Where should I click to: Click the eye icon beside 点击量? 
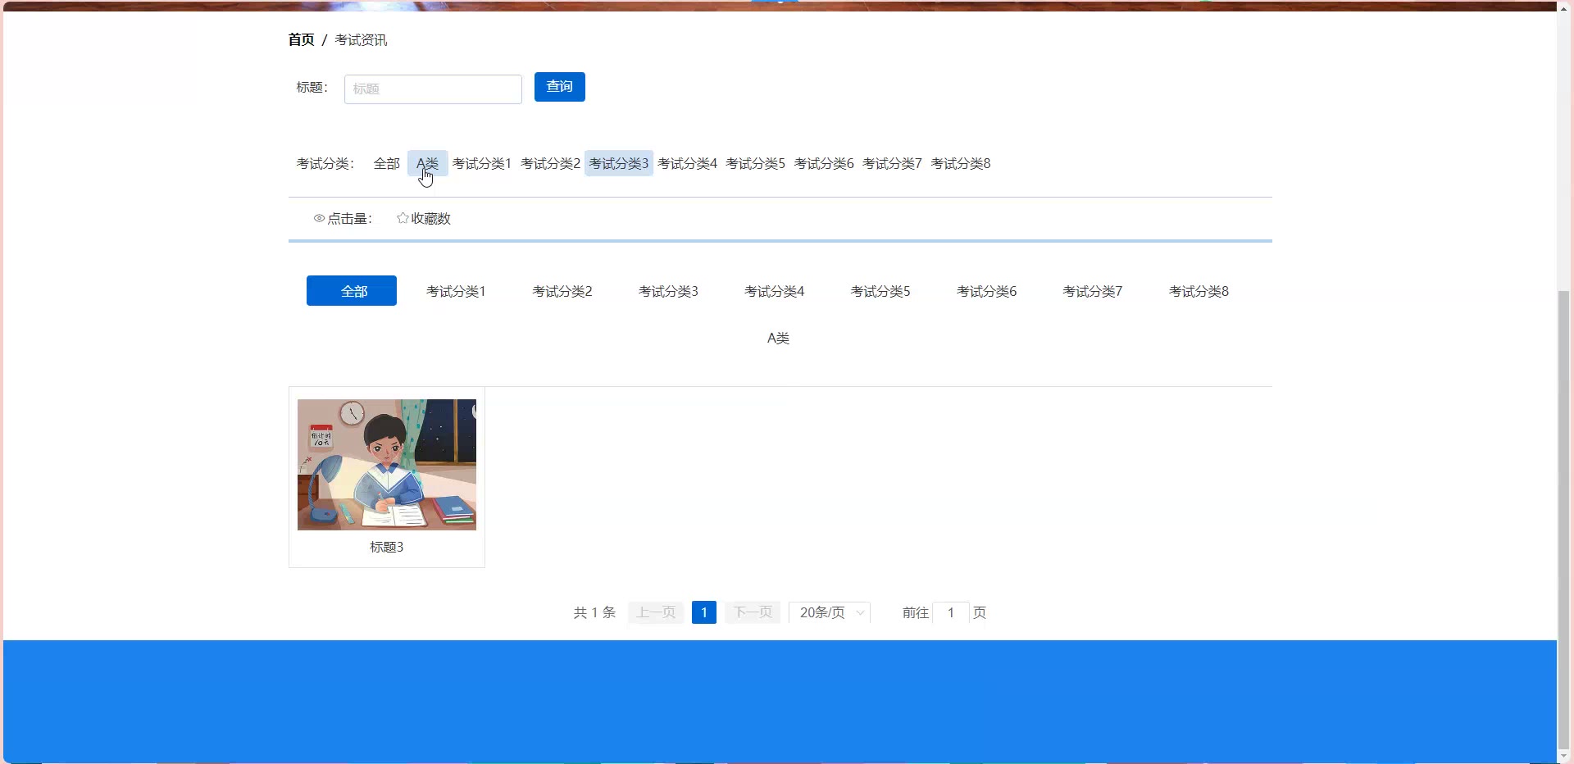coord(319,219)
